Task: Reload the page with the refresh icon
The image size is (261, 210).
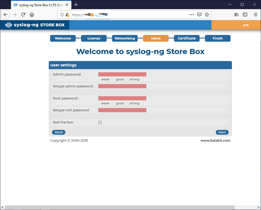Action: coord(23,15)
